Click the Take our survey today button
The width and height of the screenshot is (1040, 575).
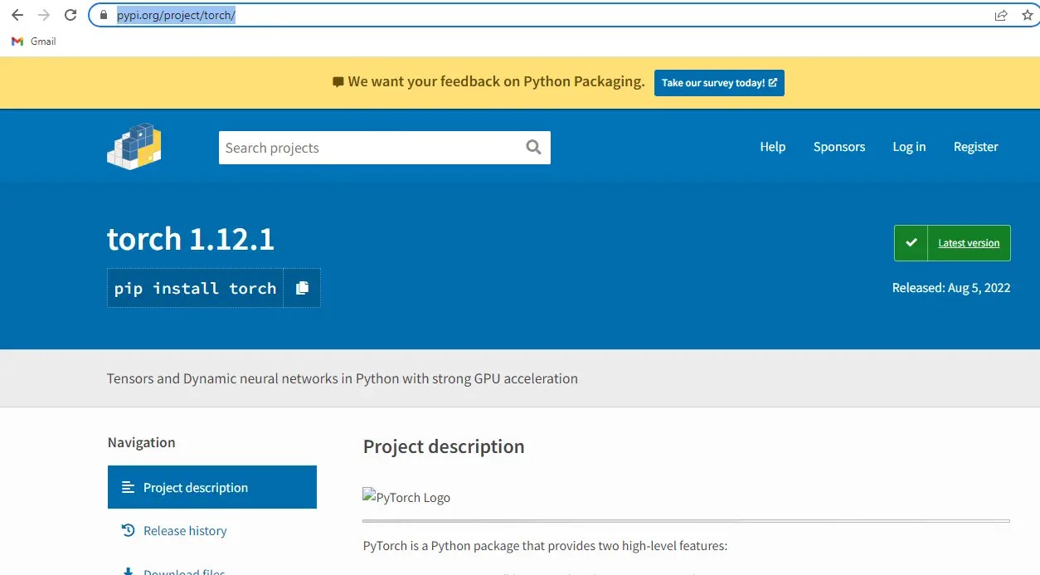pyautogui.click(x=719, y=82)
